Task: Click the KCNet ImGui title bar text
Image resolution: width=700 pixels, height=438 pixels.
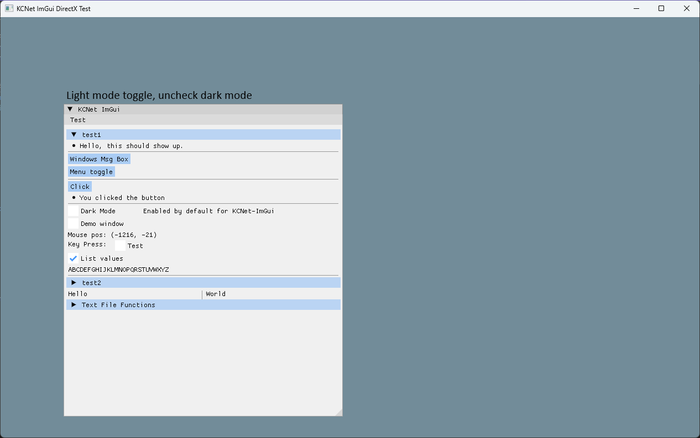Action: [x=99, y=109]
